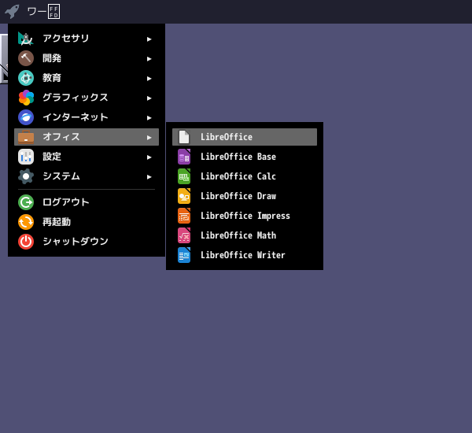Click the システム gear icon
Image resolution: width=472 pixels, height=433 pixels.
pyautogui.click(x=26, y=176)
